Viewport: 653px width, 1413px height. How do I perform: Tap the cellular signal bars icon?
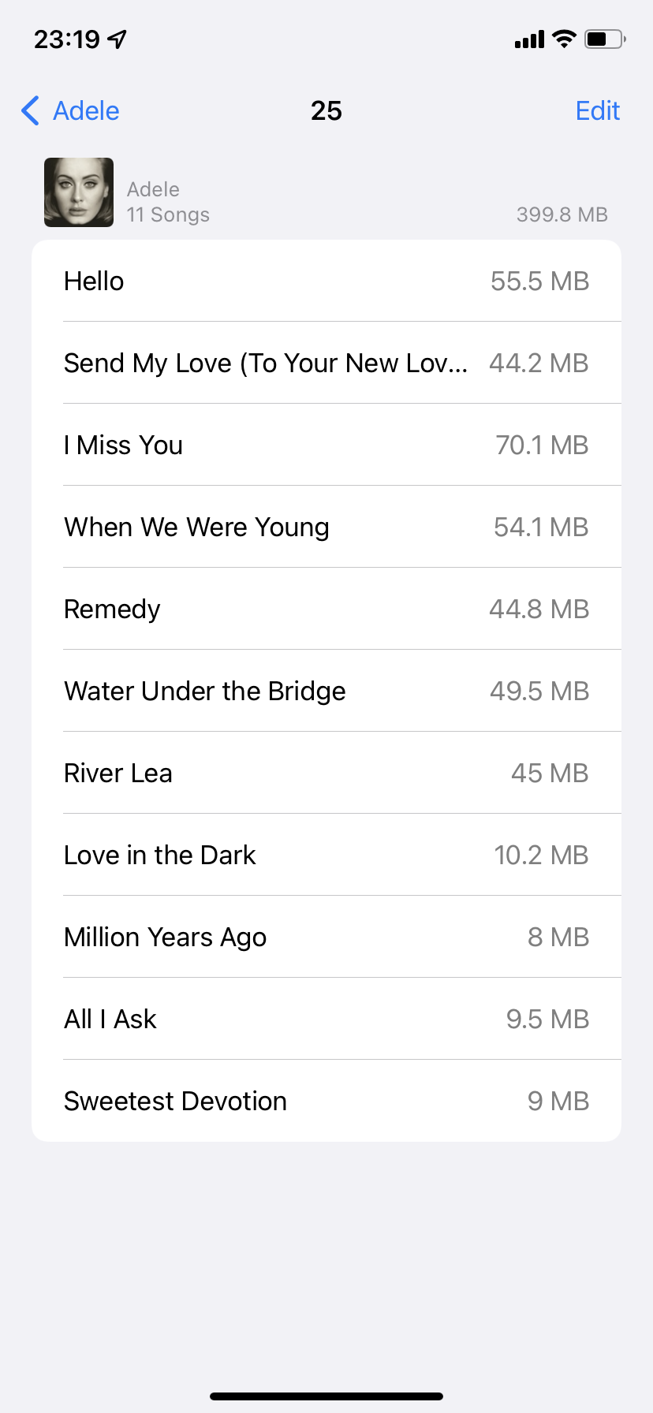click(529, 39)
